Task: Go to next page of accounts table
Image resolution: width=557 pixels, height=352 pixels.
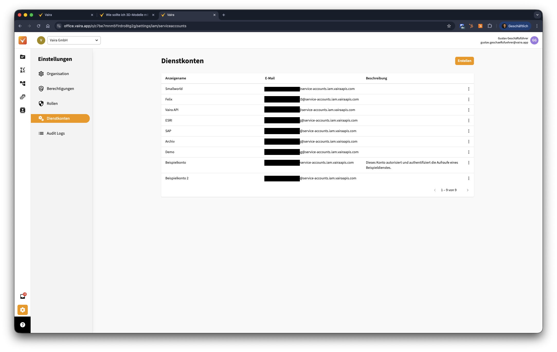Action: [468, 190]
